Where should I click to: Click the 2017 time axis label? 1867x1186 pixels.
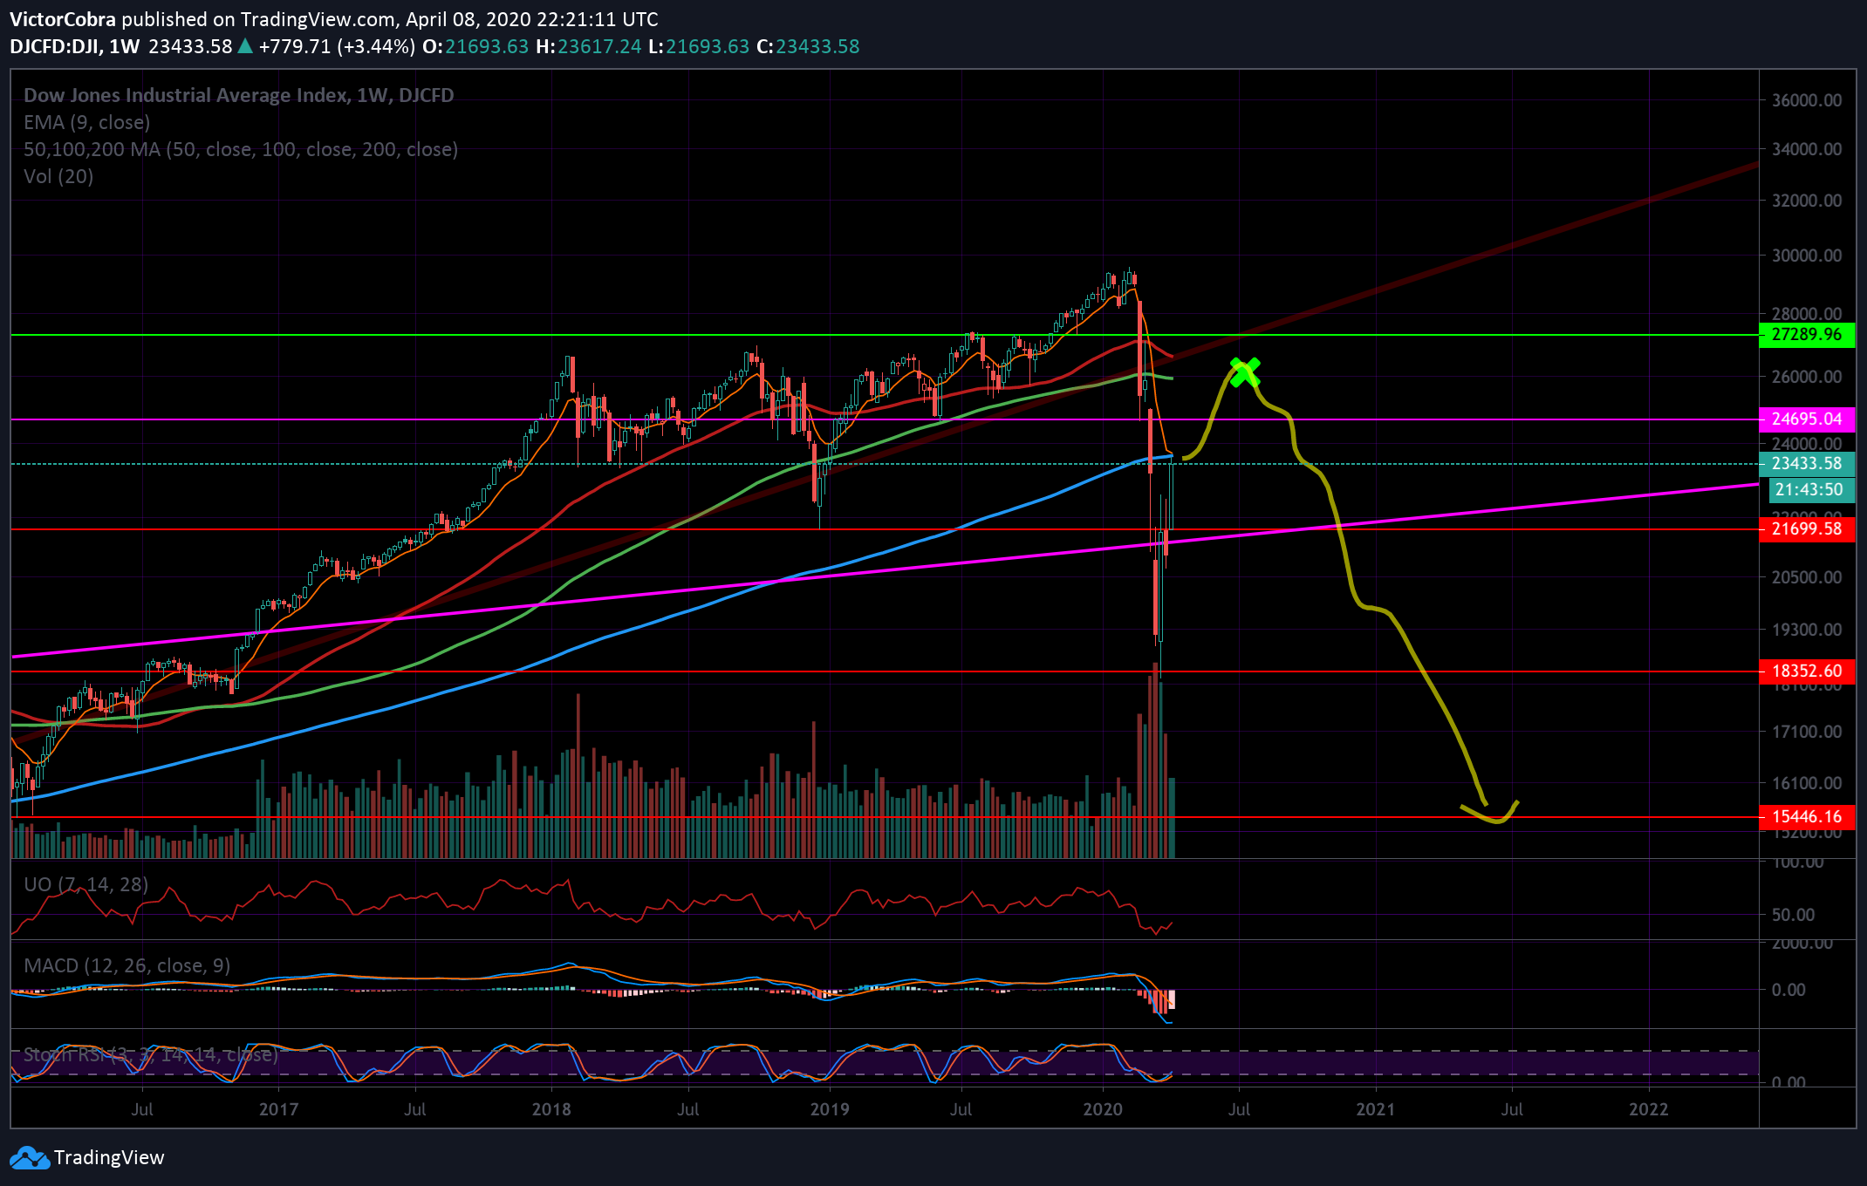pos(278,1109)
